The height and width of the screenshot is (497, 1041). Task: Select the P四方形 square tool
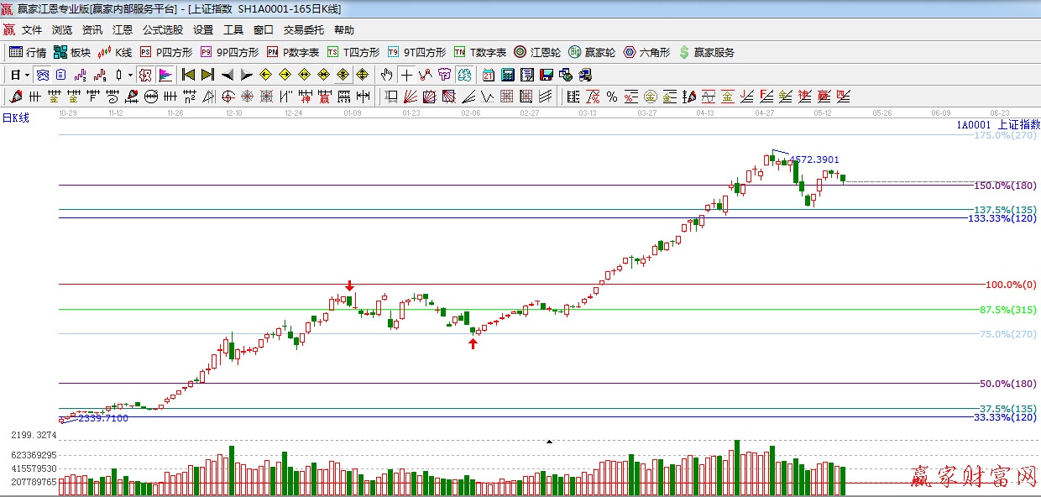(166, 52)
